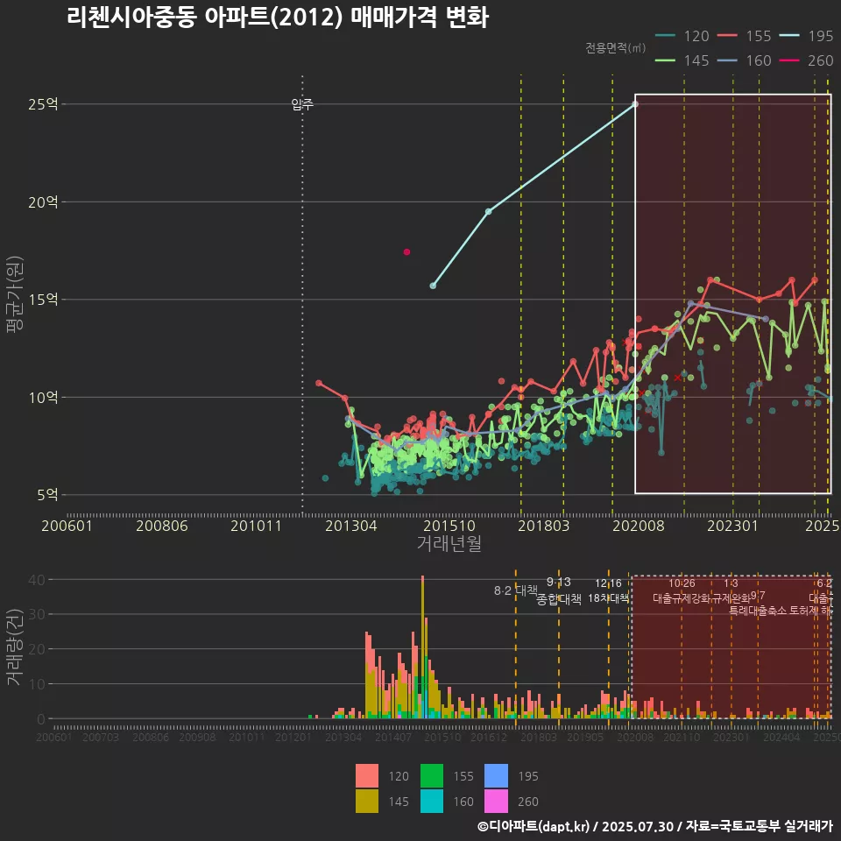Click the 20 volume axis label

pos(37,649)
